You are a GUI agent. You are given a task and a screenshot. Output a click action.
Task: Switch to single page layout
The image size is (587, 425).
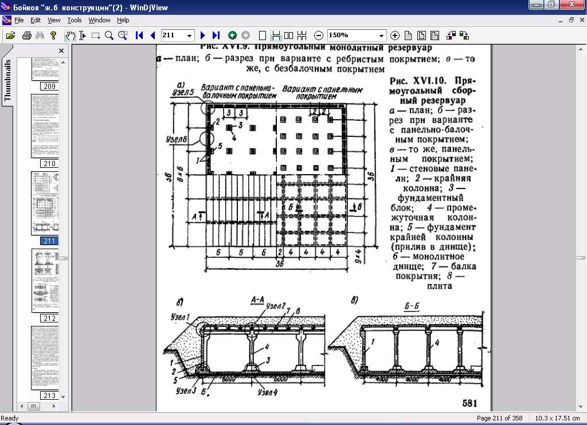point(263,36)
